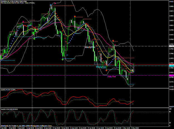Click the hollow blue up arrow near the 25 Apr lows

(x=100, y=60)
